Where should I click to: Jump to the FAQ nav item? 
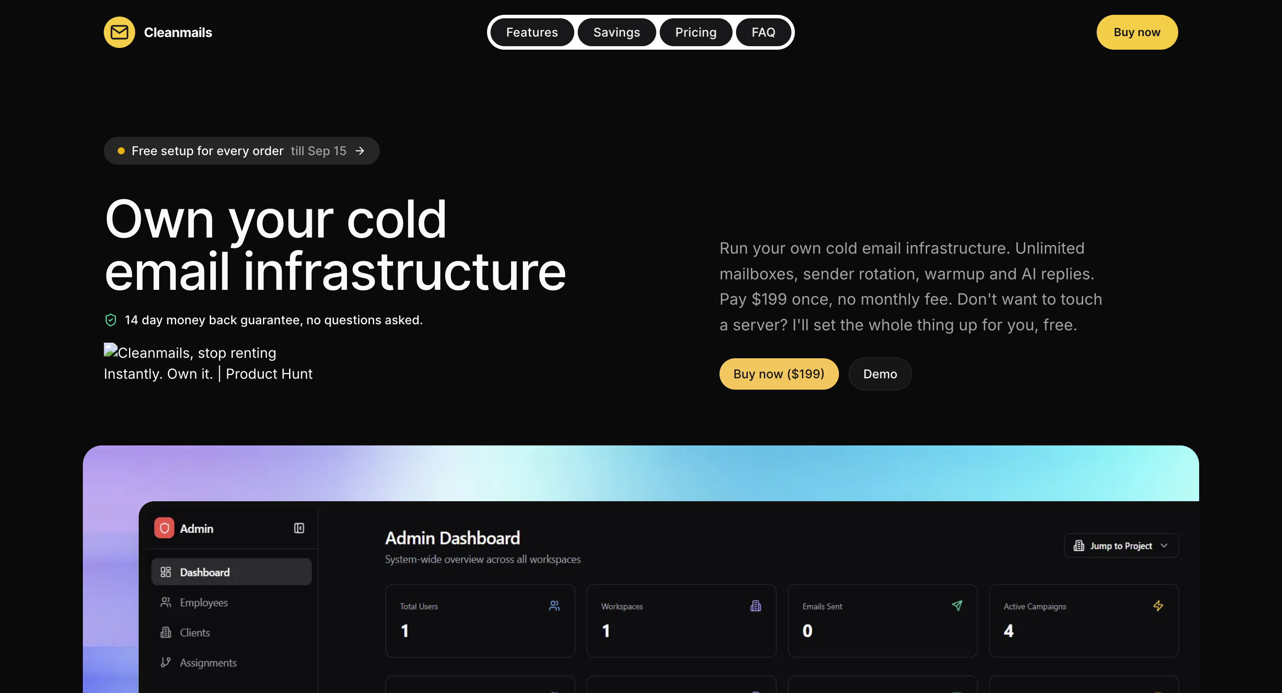coord(764,32)
